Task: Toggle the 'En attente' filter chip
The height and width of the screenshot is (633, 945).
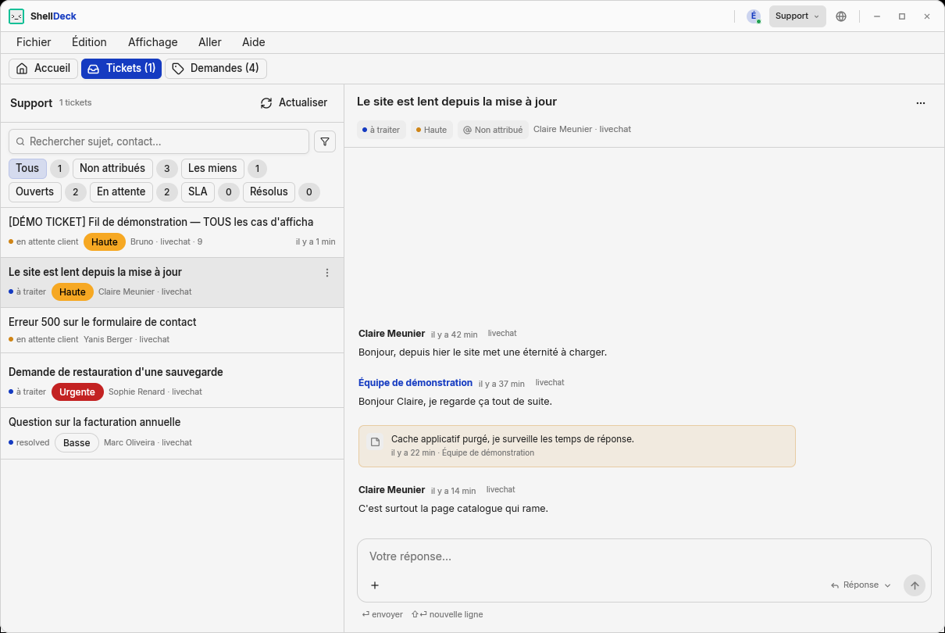Action: [121, 192]
